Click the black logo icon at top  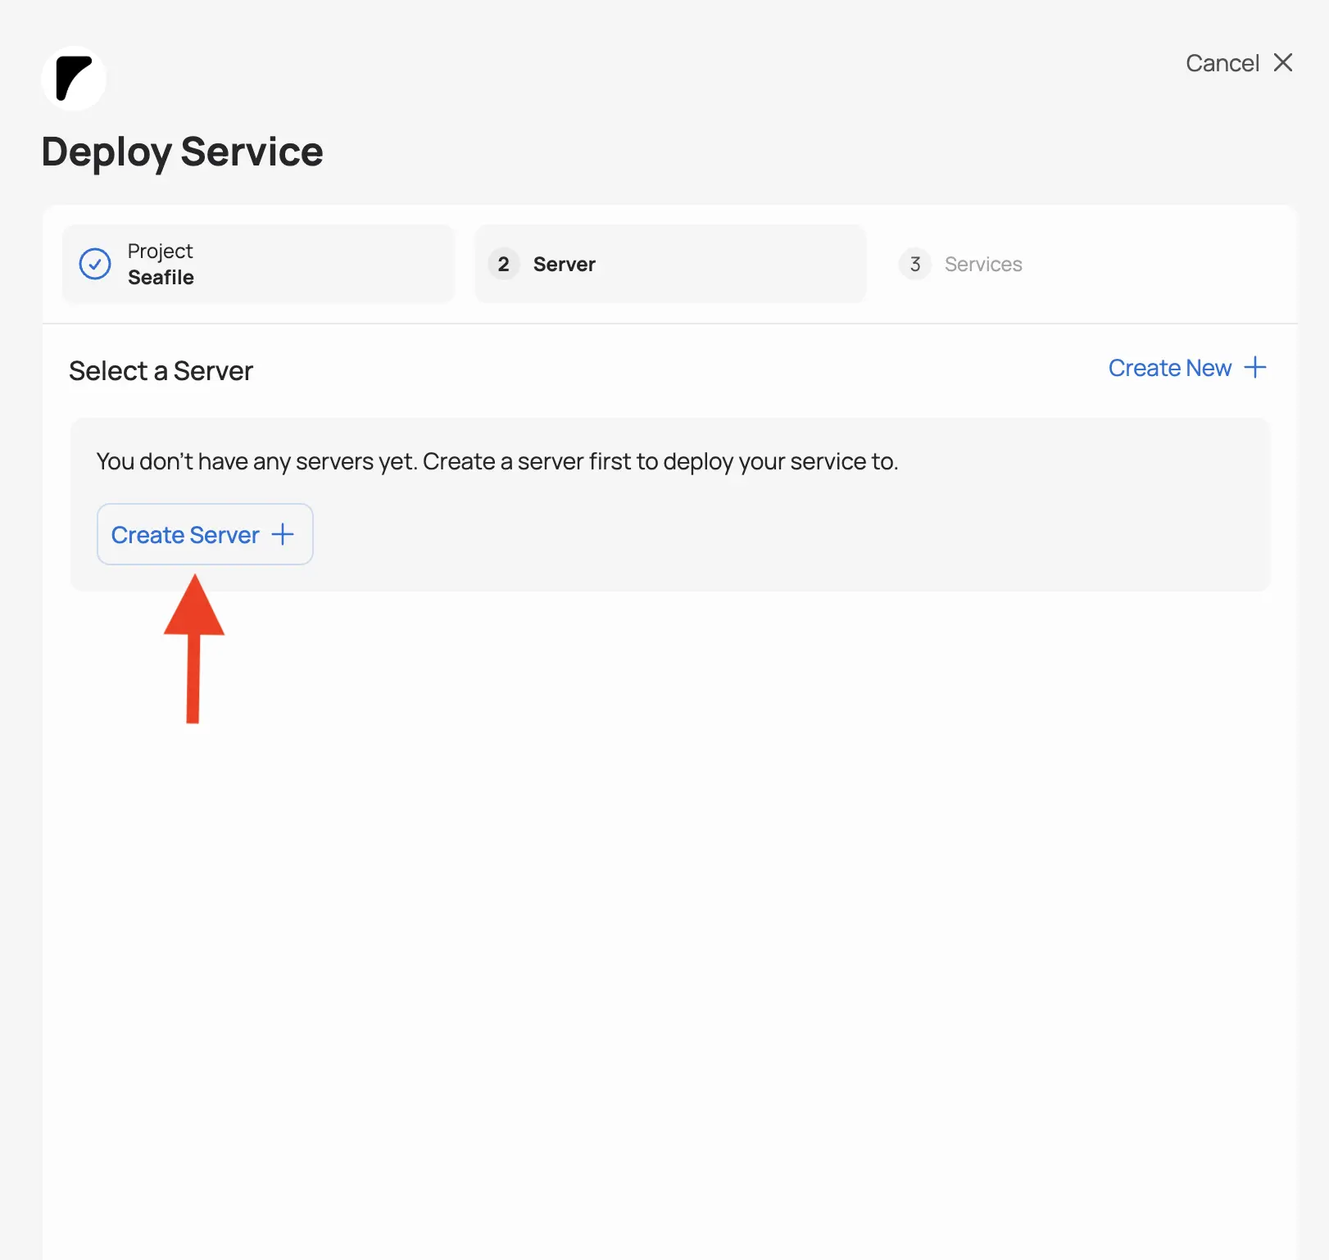point(74,79)
